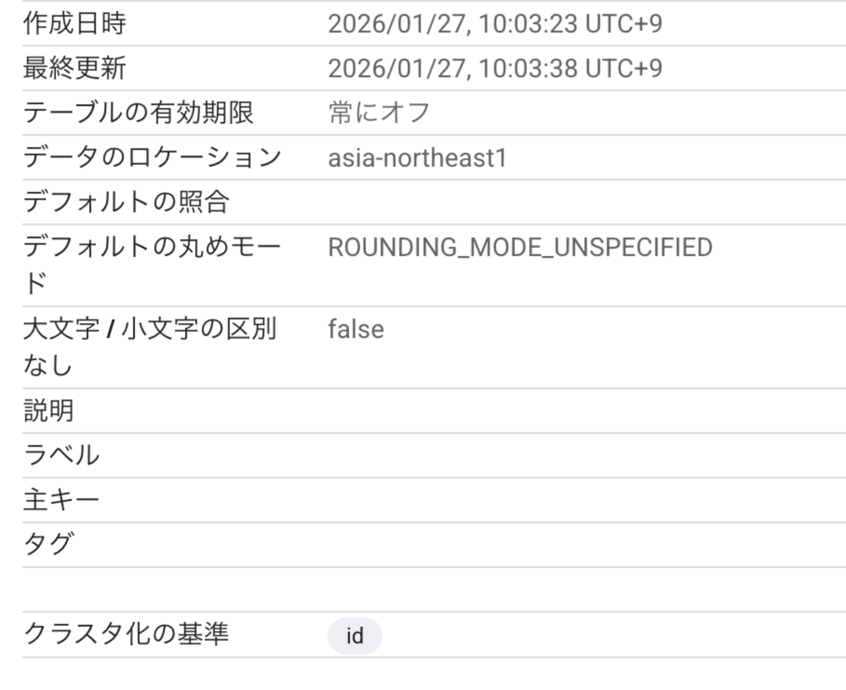Image resolution: width=846 pixels, height=690 pixels.
Task: Click the クラスタ化の基準 label
Action: 126,634
